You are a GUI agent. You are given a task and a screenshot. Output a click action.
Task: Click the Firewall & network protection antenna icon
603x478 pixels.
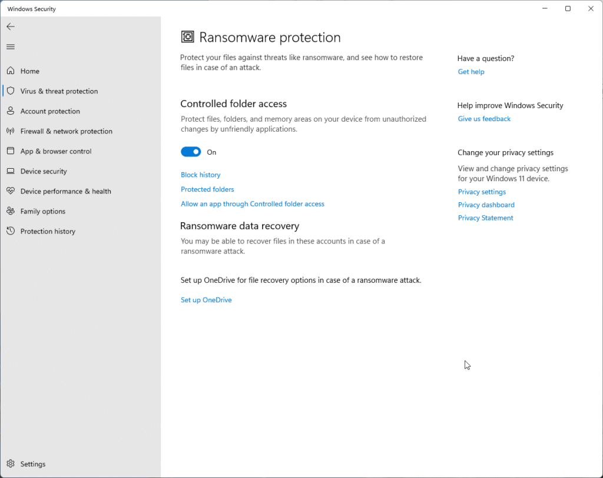coord(11,131)
